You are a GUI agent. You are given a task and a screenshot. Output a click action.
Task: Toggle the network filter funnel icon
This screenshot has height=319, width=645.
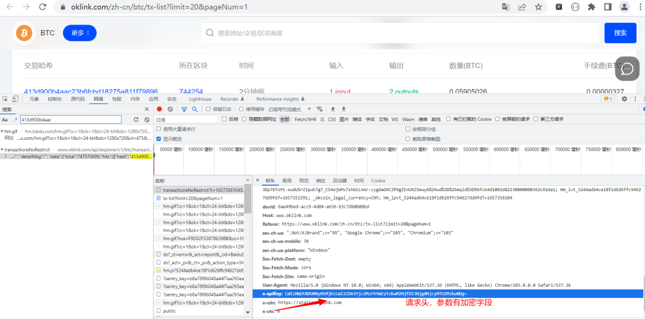point(184,109)
